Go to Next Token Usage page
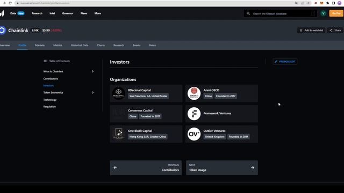The height and width of the screenshot is (193, 344). tap(222, 168)
